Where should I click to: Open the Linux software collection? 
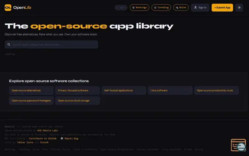(170, 90)
